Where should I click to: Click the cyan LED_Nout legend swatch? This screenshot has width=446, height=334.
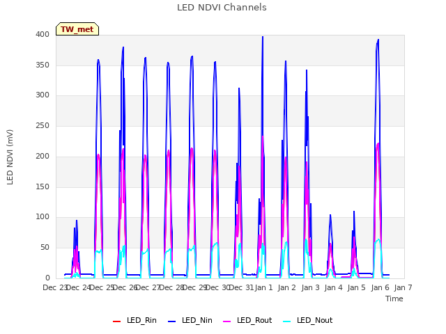[287, 321]
